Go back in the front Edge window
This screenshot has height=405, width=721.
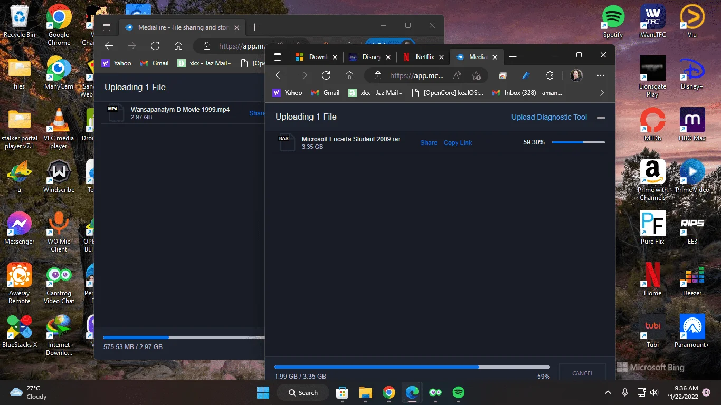(x=280, y=75)
